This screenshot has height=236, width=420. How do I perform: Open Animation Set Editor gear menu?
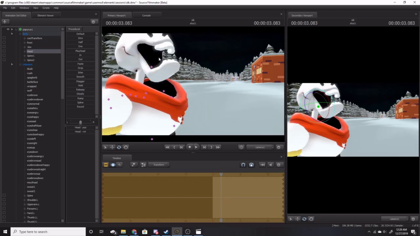(x=94, y=22)
